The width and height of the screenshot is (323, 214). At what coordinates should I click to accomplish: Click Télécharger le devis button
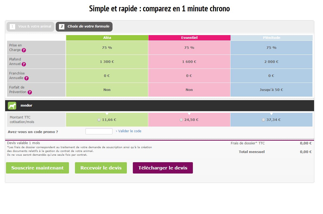[163, 168]
